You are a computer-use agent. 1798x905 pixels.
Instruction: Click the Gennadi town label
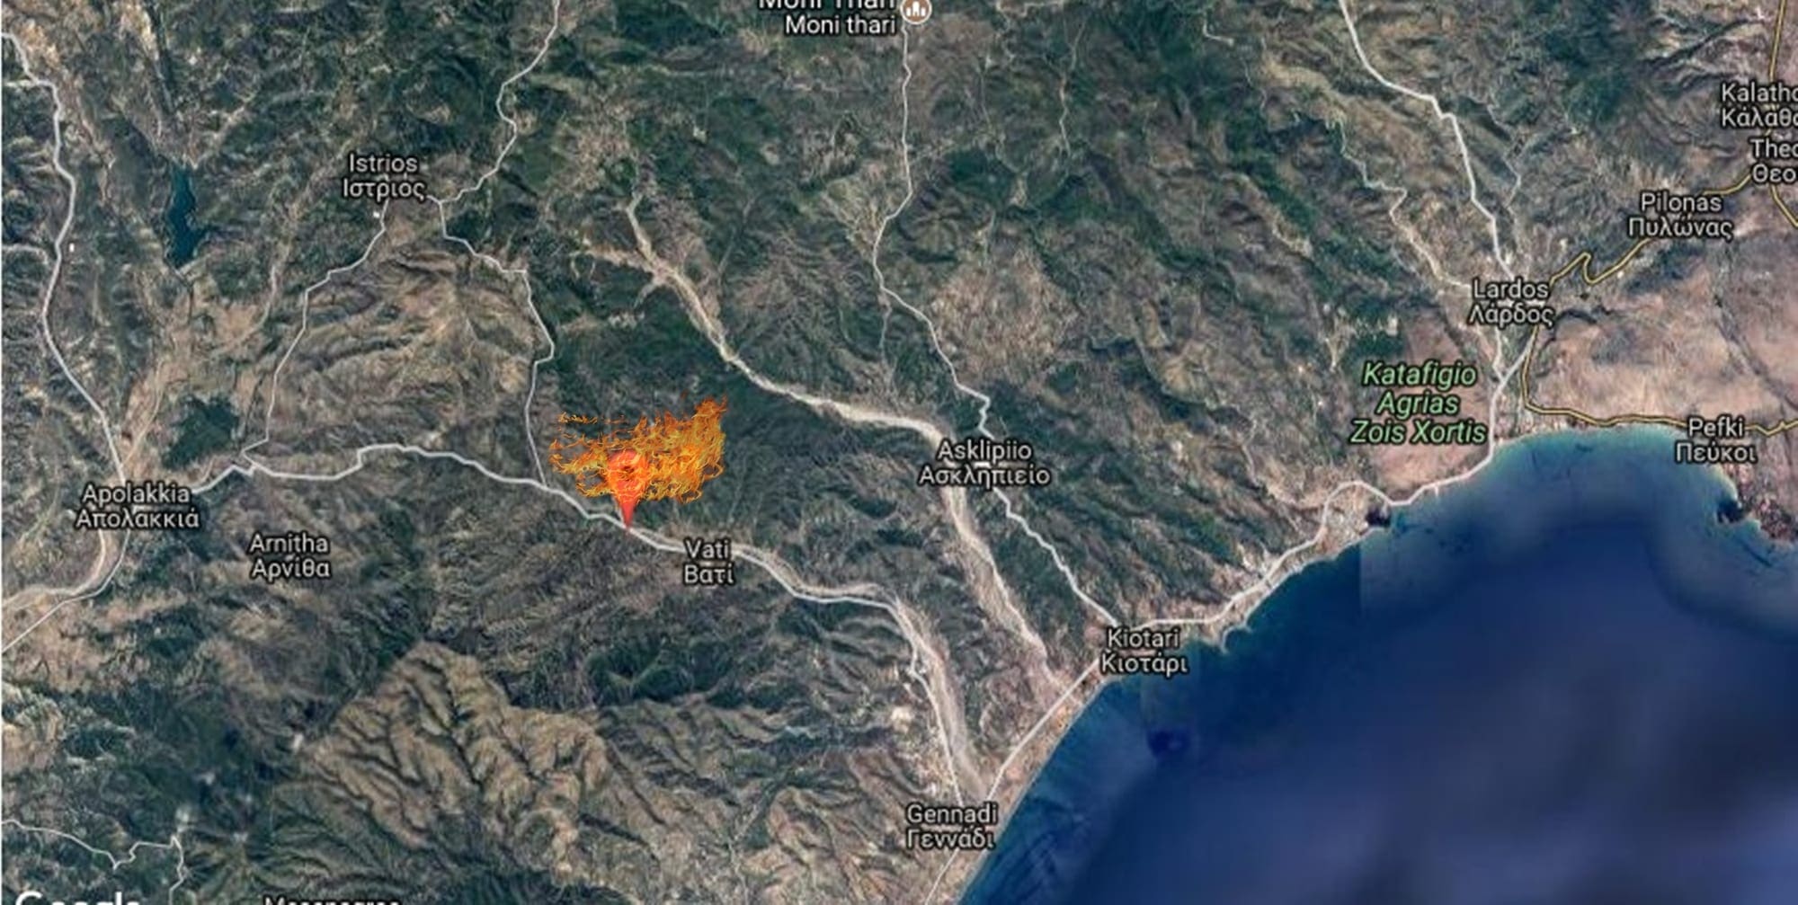pos(951,827)
